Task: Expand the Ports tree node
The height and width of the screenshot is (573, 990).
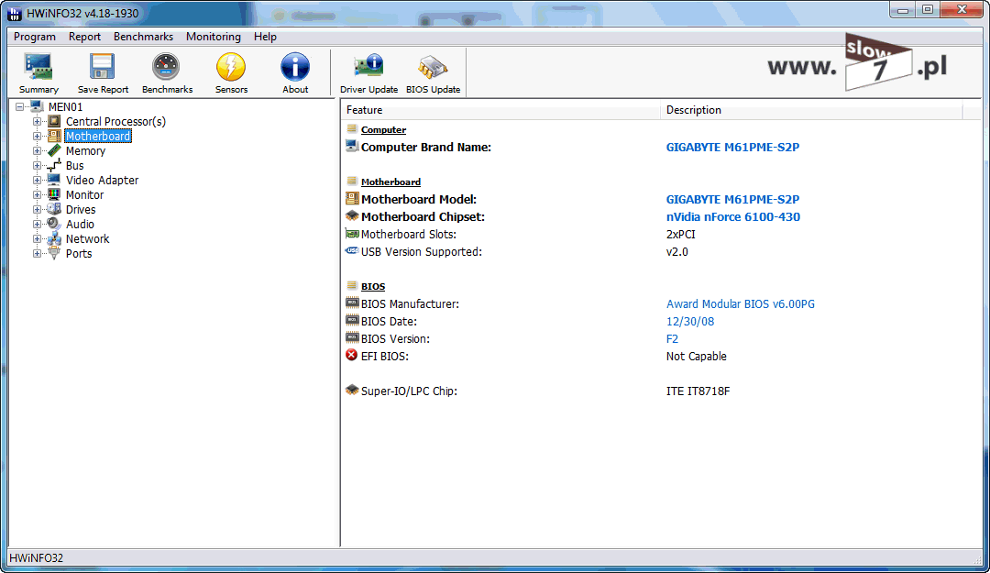Action: [37, 253]
